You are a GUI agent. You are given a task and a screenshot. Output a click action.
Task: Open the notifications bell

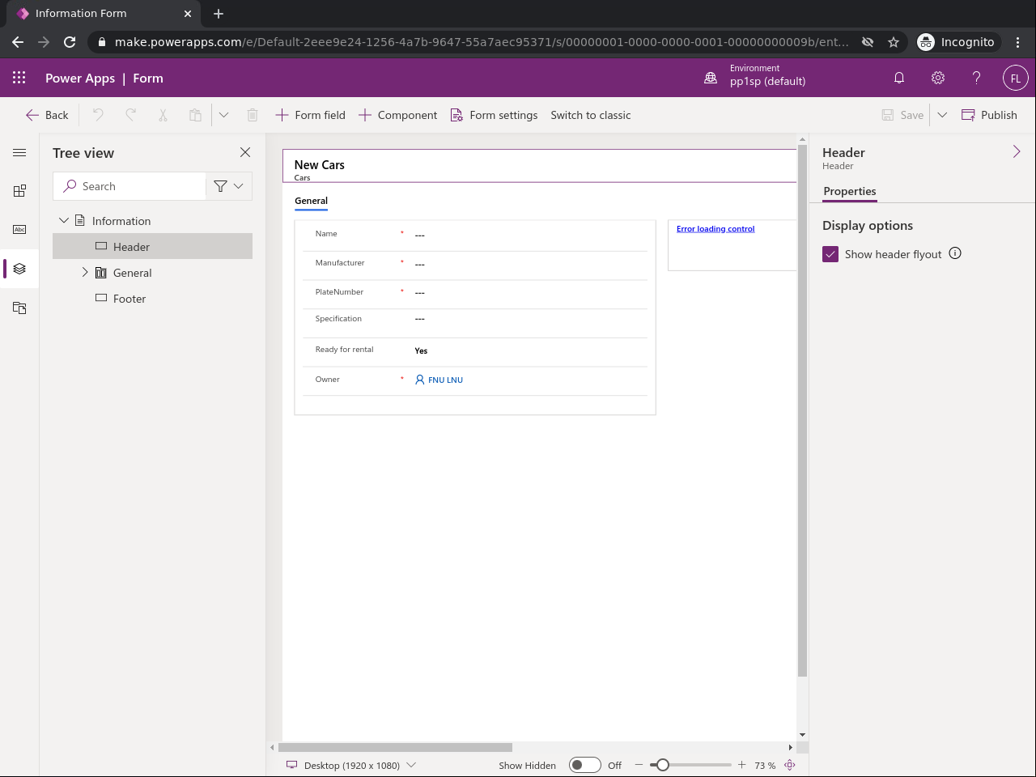pyautogui.click(x=898, y=78)
